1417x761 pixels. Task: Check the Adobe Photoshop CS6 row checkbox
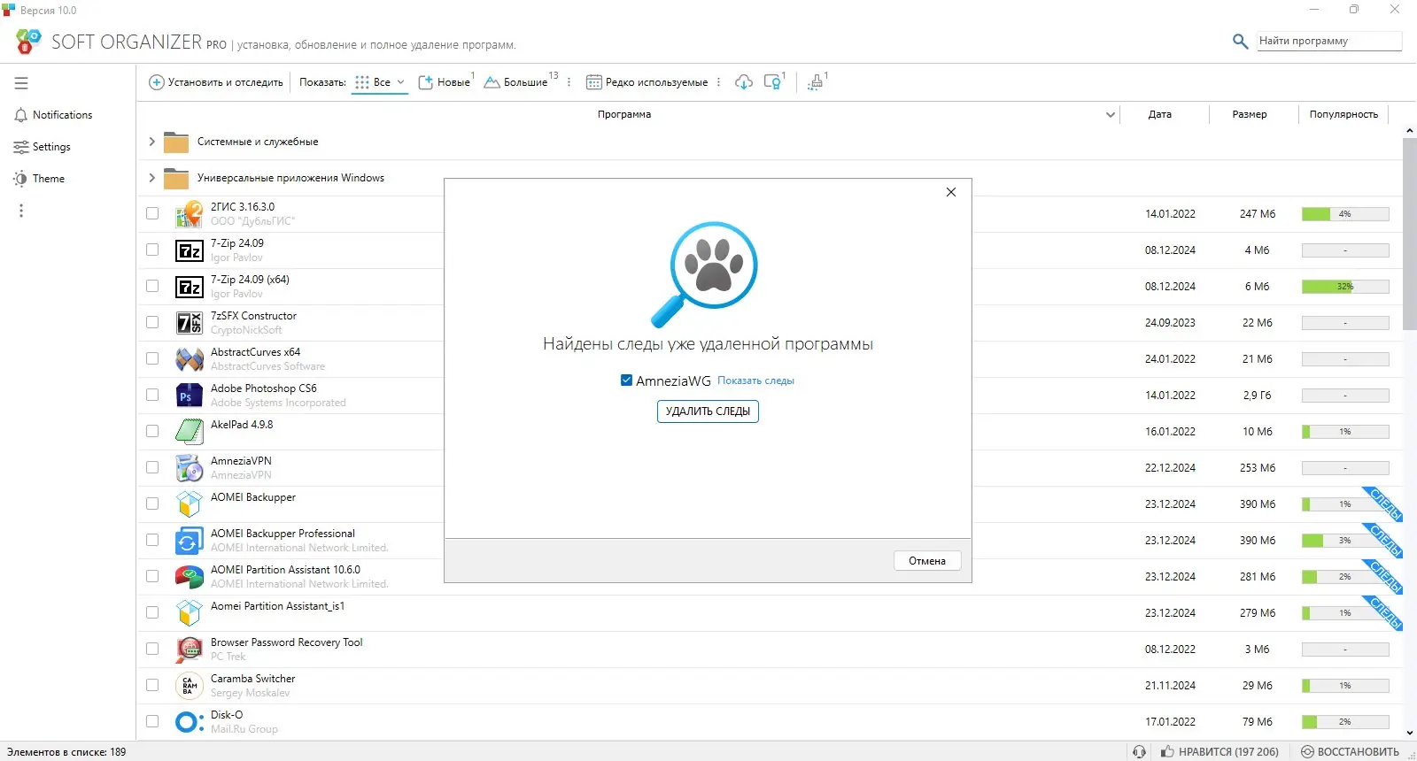click(x=152, y=395)
